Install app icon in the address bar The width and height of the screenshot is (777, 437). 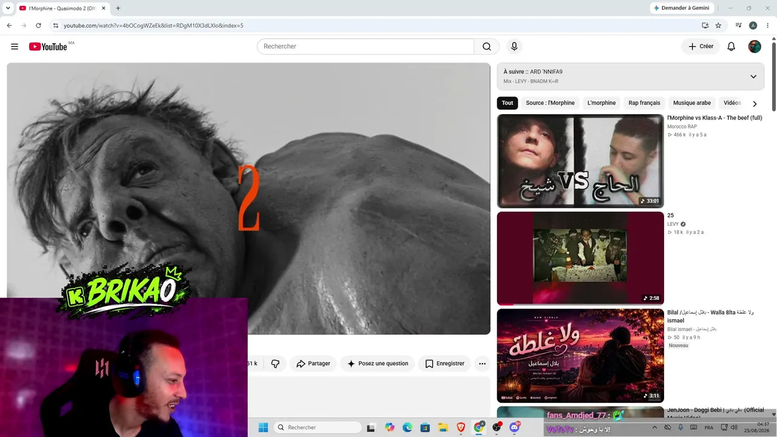[x=705, y=25]
